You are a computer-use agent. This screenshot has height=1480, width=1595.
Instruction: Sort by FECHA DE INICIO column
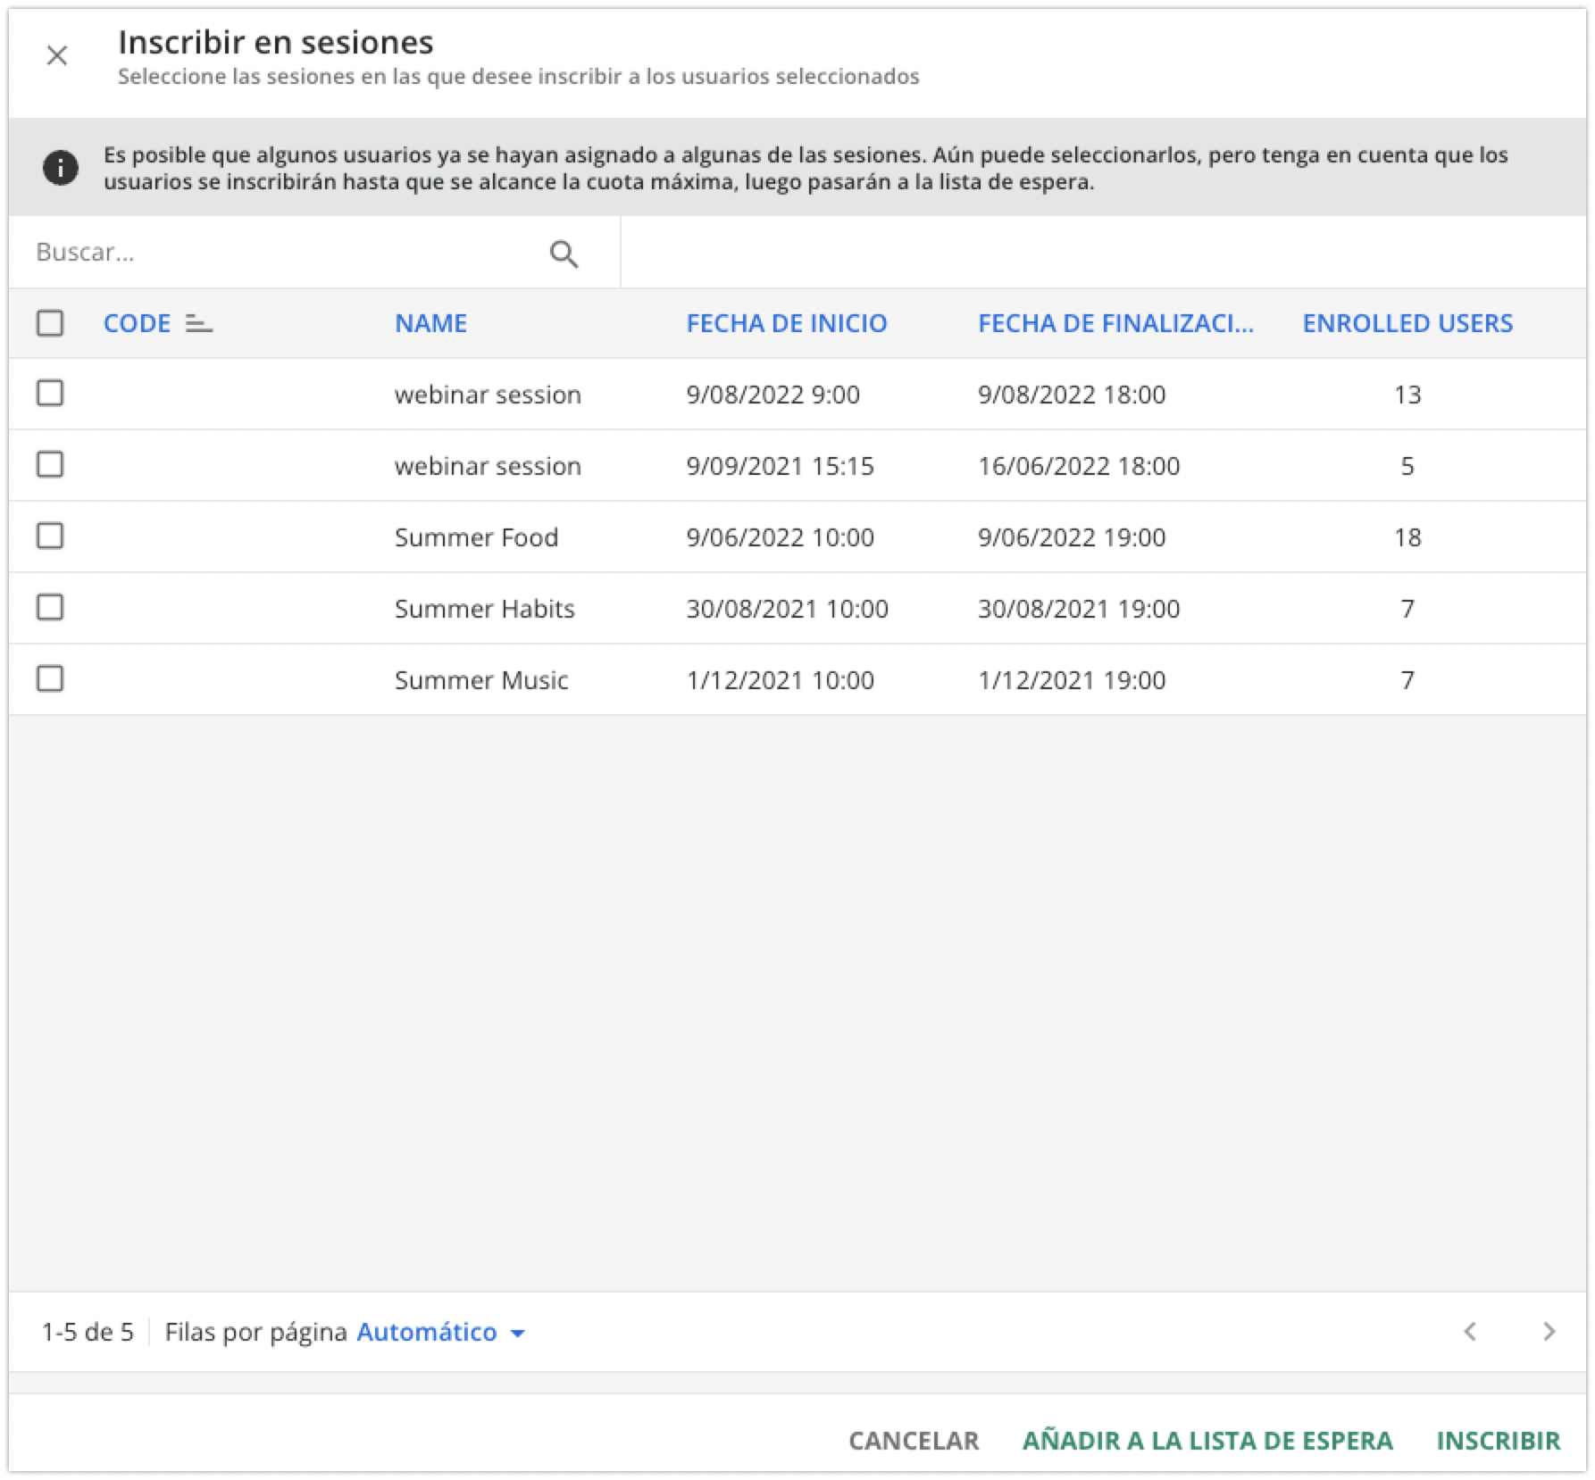(786, 323)
